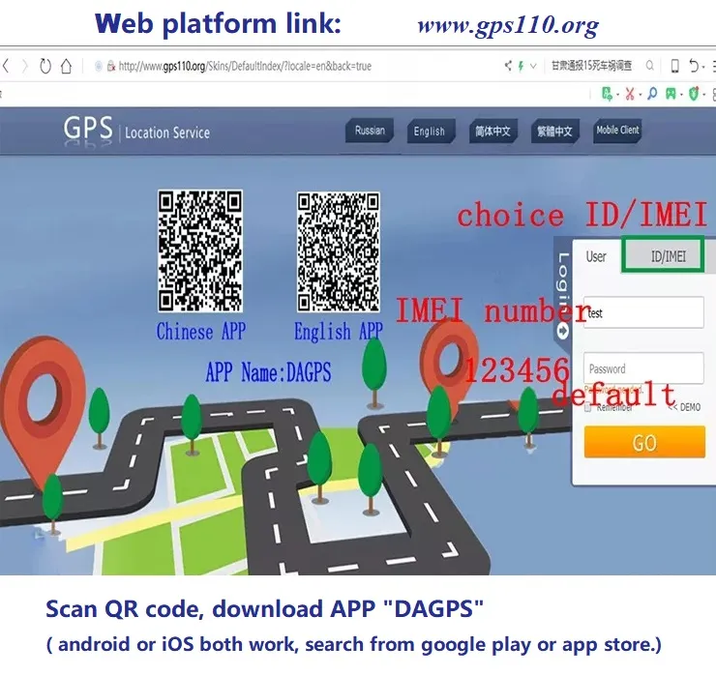Screen dimensions: 716x676
Task: Click the mobile phone icon in toolbar
Action: click(674, 66)
